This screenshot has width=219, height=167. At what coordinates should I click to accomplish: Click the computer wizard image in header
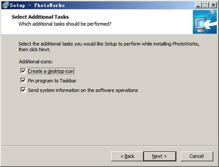(205, 22)
